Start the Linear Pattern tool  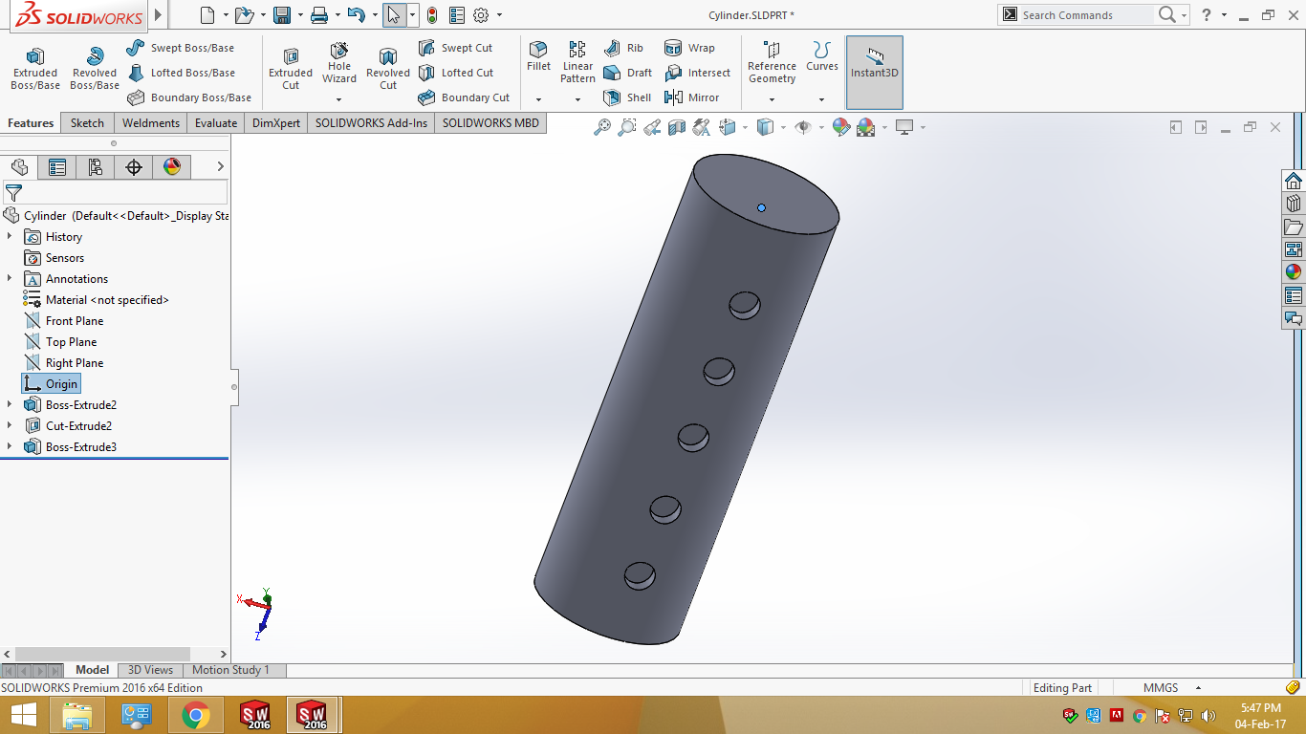click(x=577, y=62)
